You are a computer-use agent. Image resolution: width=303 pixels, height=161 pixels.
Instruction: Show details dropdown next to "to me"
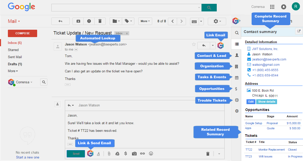(x=76, y=50)
